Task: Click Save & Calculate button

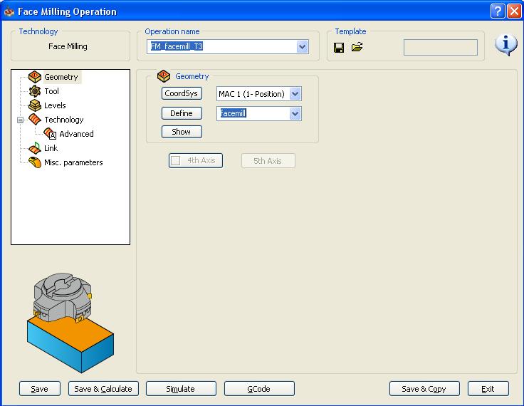Action: pyautogui.click(x=103, y=389)
